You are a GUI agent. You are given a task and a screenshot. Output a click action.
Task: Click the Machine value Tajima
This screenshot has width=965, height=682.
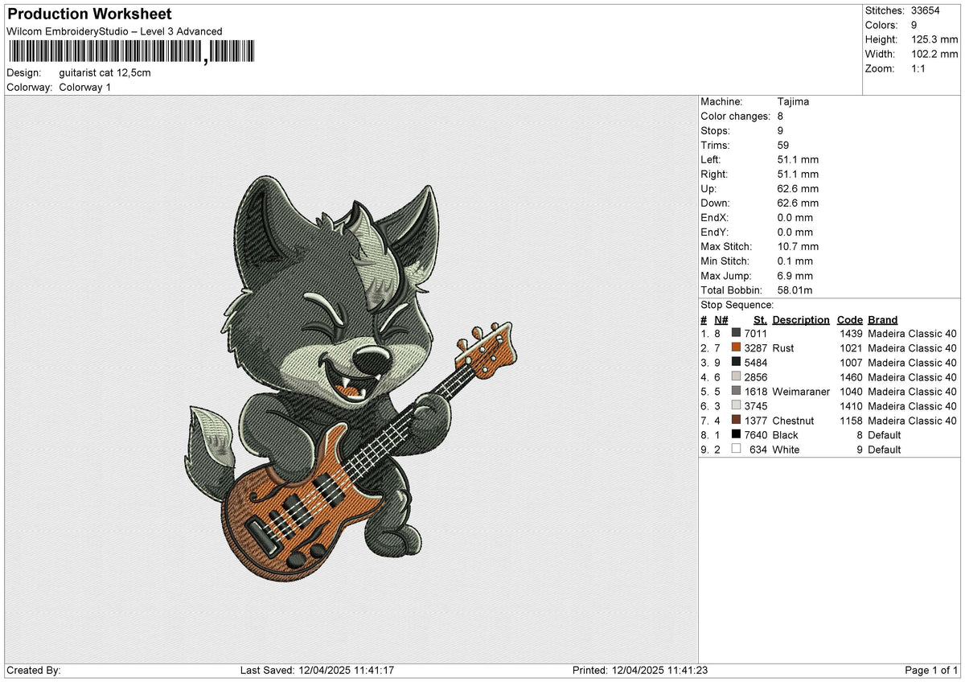click(793, 102)
